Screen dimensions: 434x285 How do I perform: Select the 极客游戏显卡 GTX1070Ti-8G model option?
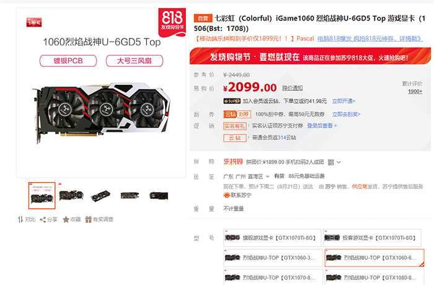pyautogui.click(x=372, y=238)
